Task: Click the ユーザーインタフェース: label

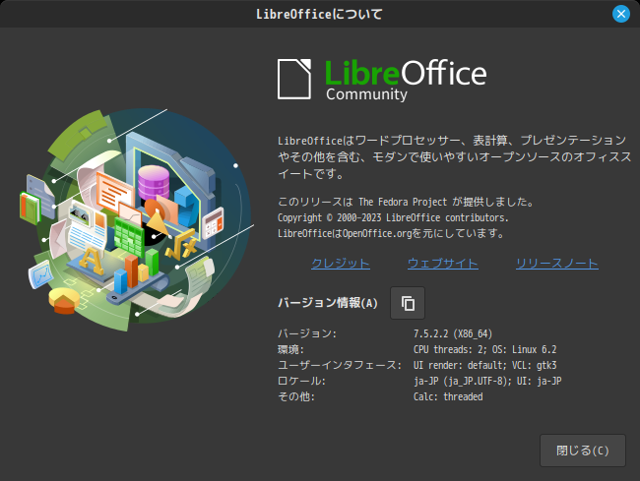Action: pyautogui.click(x=340, y=365)
